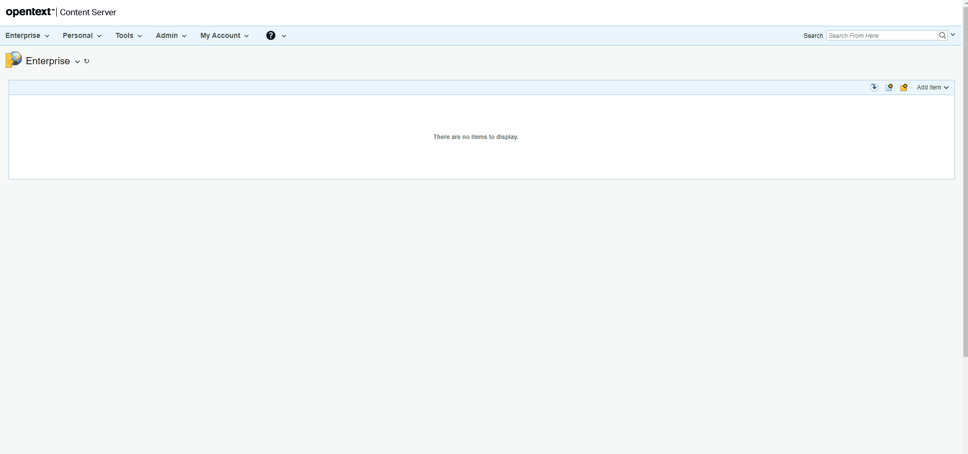Open the My Account menu
The image size is (968, 454).
click(224, 35)
